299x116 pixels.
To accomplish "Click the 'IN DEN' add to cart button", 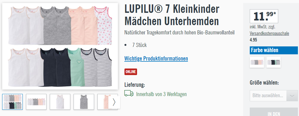I will (x=274, y=112).
